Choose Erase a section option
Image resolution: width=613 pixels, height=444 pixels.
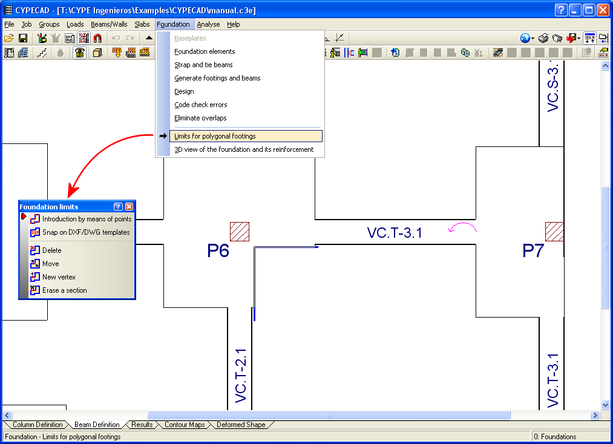tap(81, 290)
